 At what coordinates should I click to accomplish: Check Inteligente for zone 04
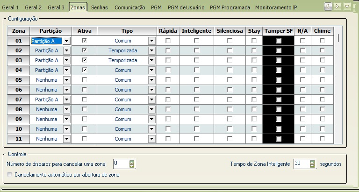pyautogui.click(x=196, y=70)
